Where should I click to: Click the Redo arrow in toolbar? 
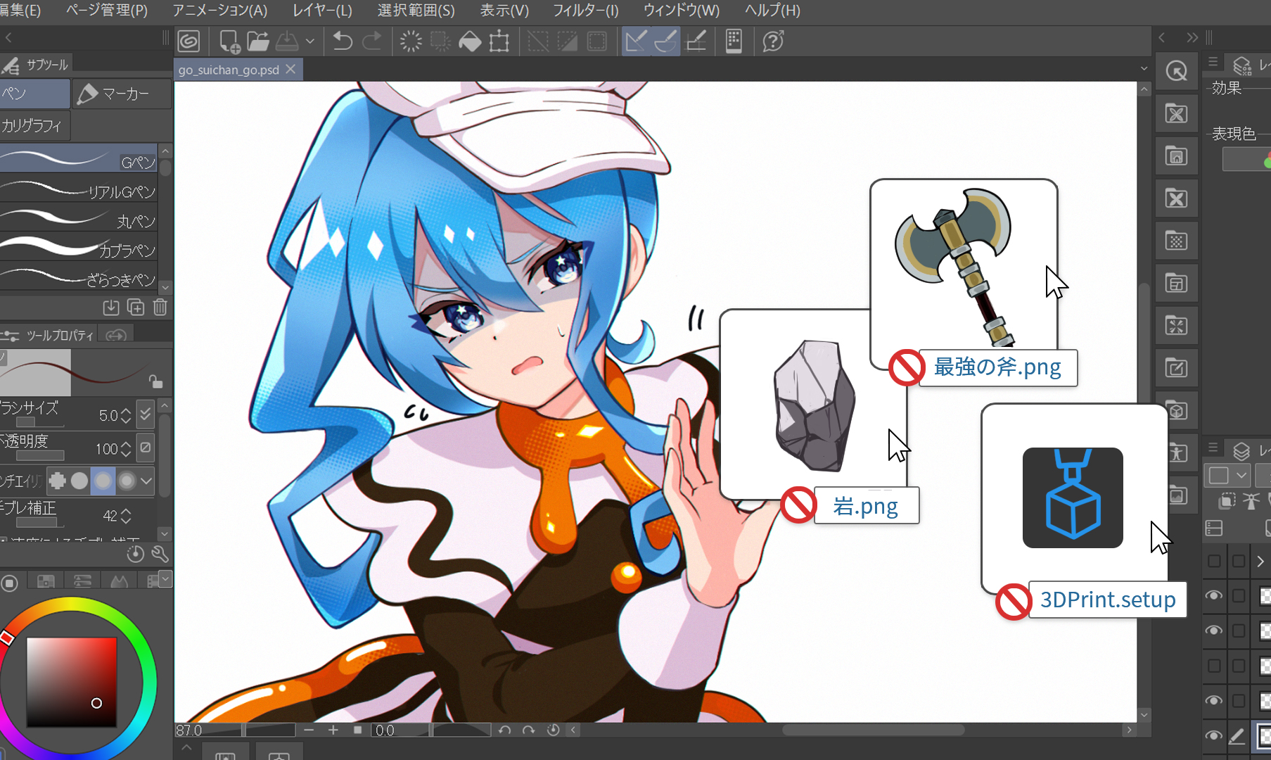point(372,42)
